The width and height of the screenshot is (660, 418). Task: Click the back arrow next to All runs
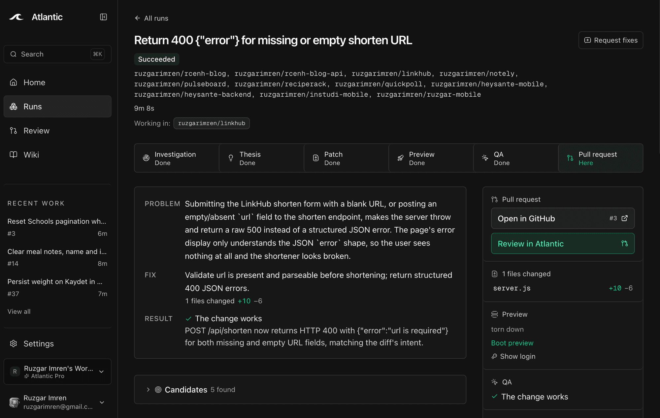[137, 18]
